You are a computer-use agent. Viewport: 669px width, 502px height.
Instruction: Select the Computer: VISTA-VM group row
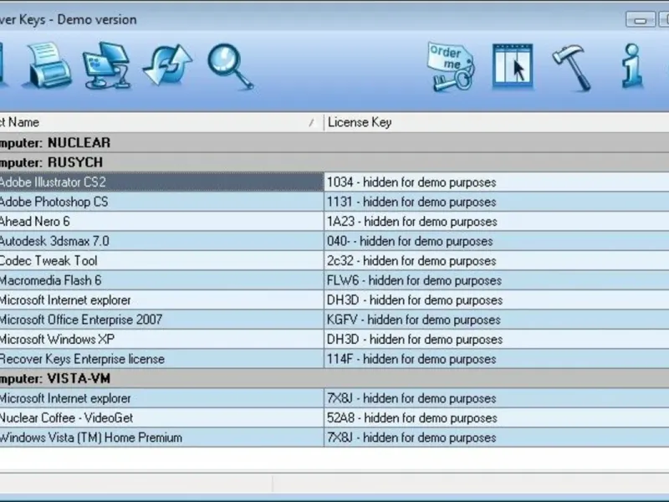coord(334,378)
